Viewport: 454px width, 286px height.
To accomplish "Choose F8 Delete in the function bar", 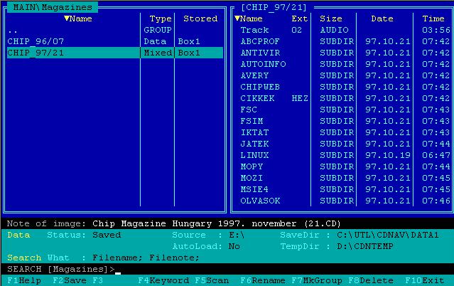I will click(371, 280).
